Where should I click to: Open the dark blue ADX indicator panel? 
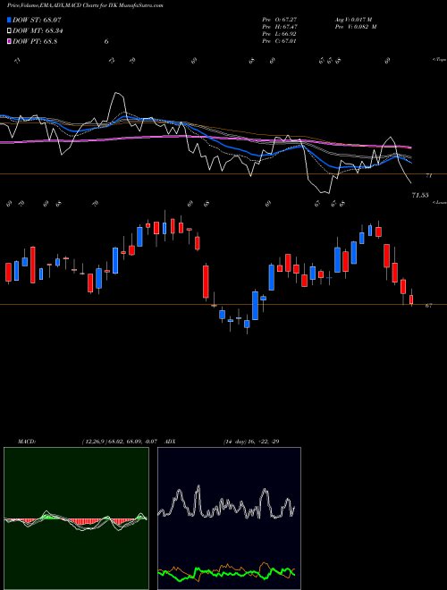click(229, 518)
